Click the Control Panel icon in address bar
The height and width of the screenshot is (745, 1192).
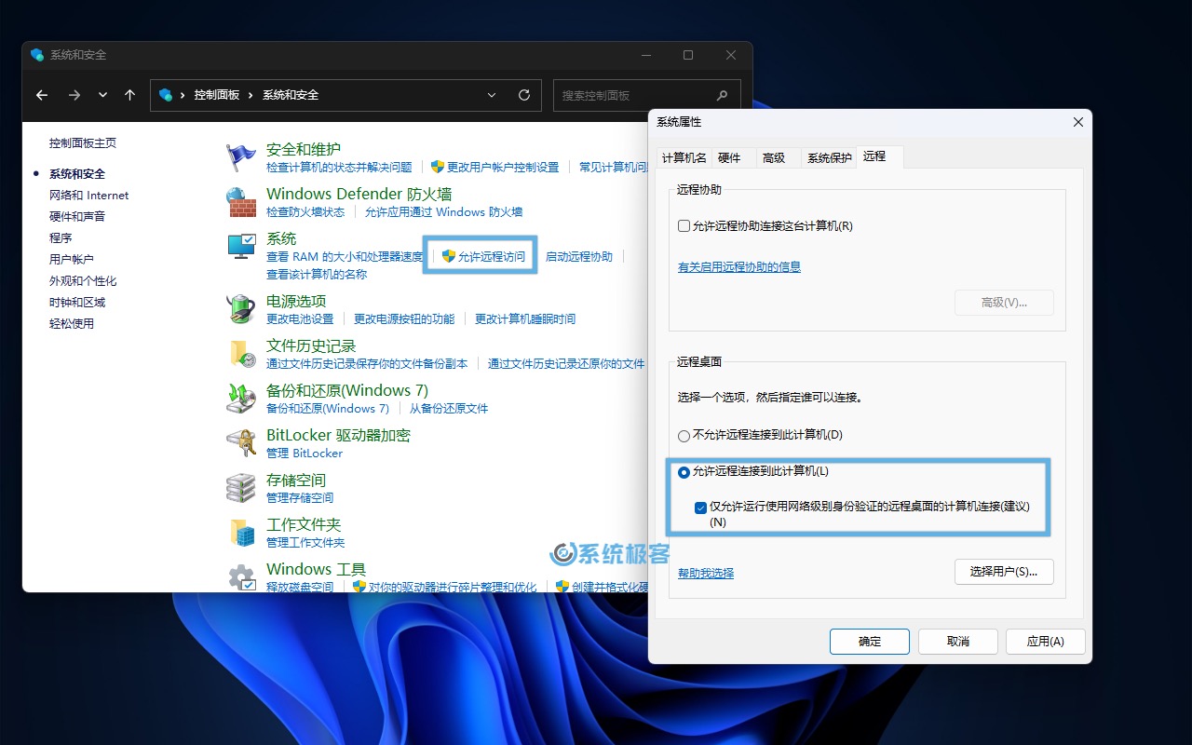166,95
